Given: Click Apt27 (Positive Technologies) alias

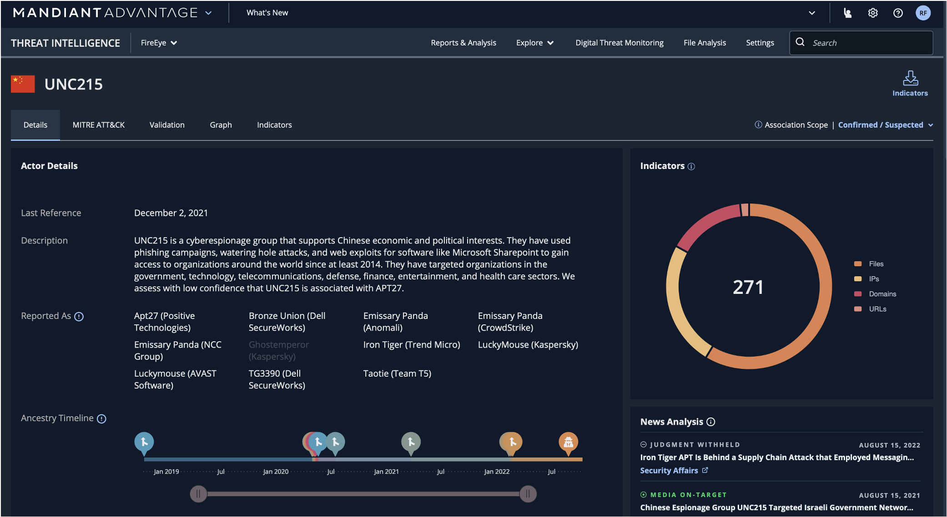Looking at the screenshot, I should [165, 322].
